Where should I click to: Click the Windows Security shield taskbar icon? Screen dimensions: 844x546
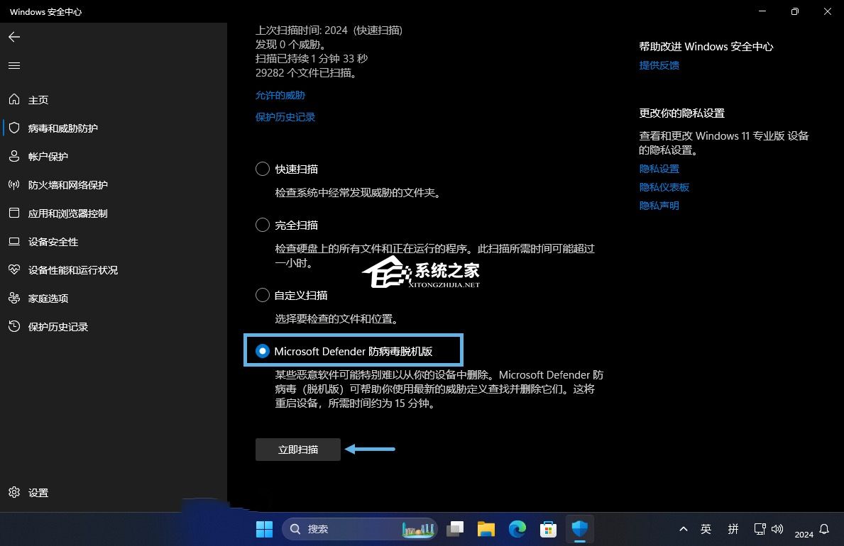click(580, 529)
